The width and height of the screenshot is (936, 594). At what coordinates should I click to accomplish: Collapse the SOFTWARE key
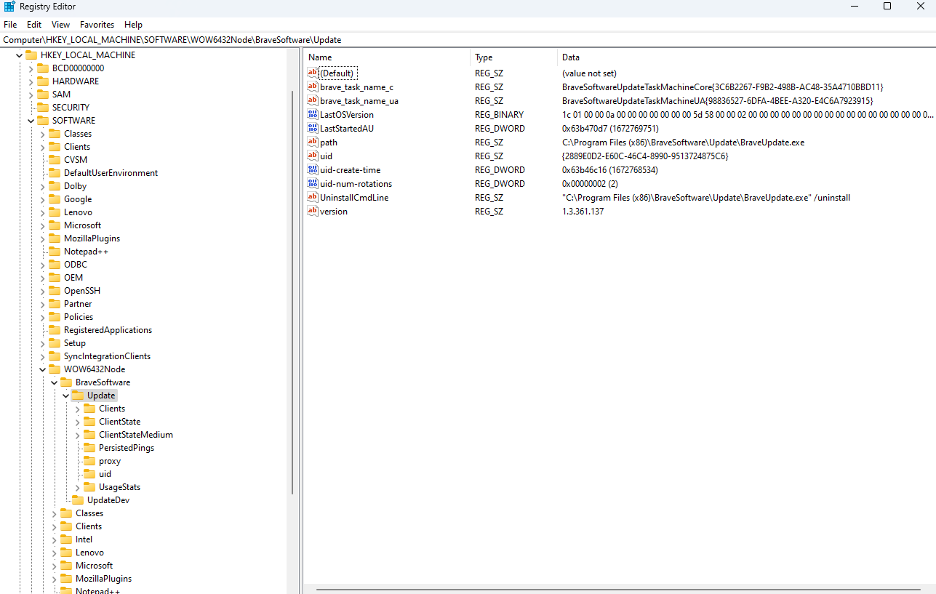click(x=31, y=121)
